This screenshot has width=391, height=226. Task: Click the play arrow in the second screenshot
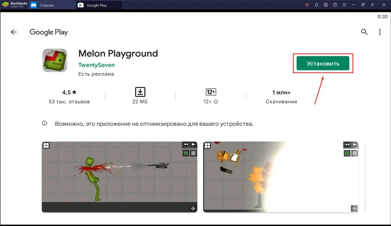pyautogui.click(x=355, y=144)
